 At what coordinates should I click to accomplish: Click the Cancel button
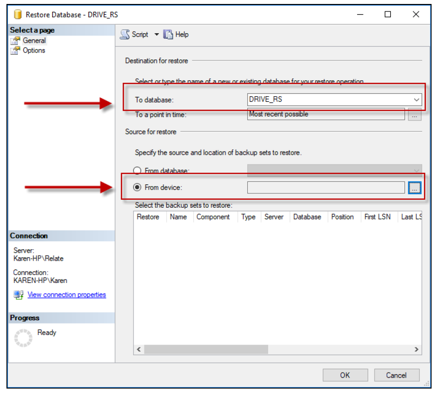click(x=397, y=375)
